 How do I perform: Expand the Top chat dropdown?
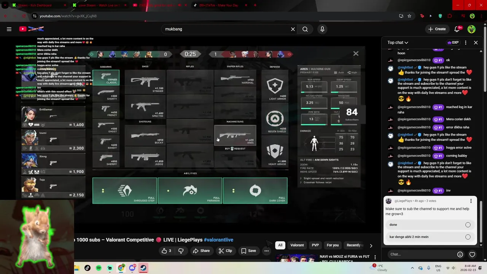point(398,43)
